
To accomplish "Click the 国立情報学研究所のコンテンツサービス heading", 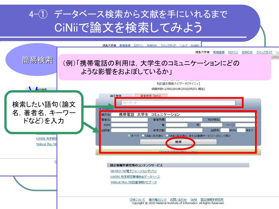I will point(136,165).
